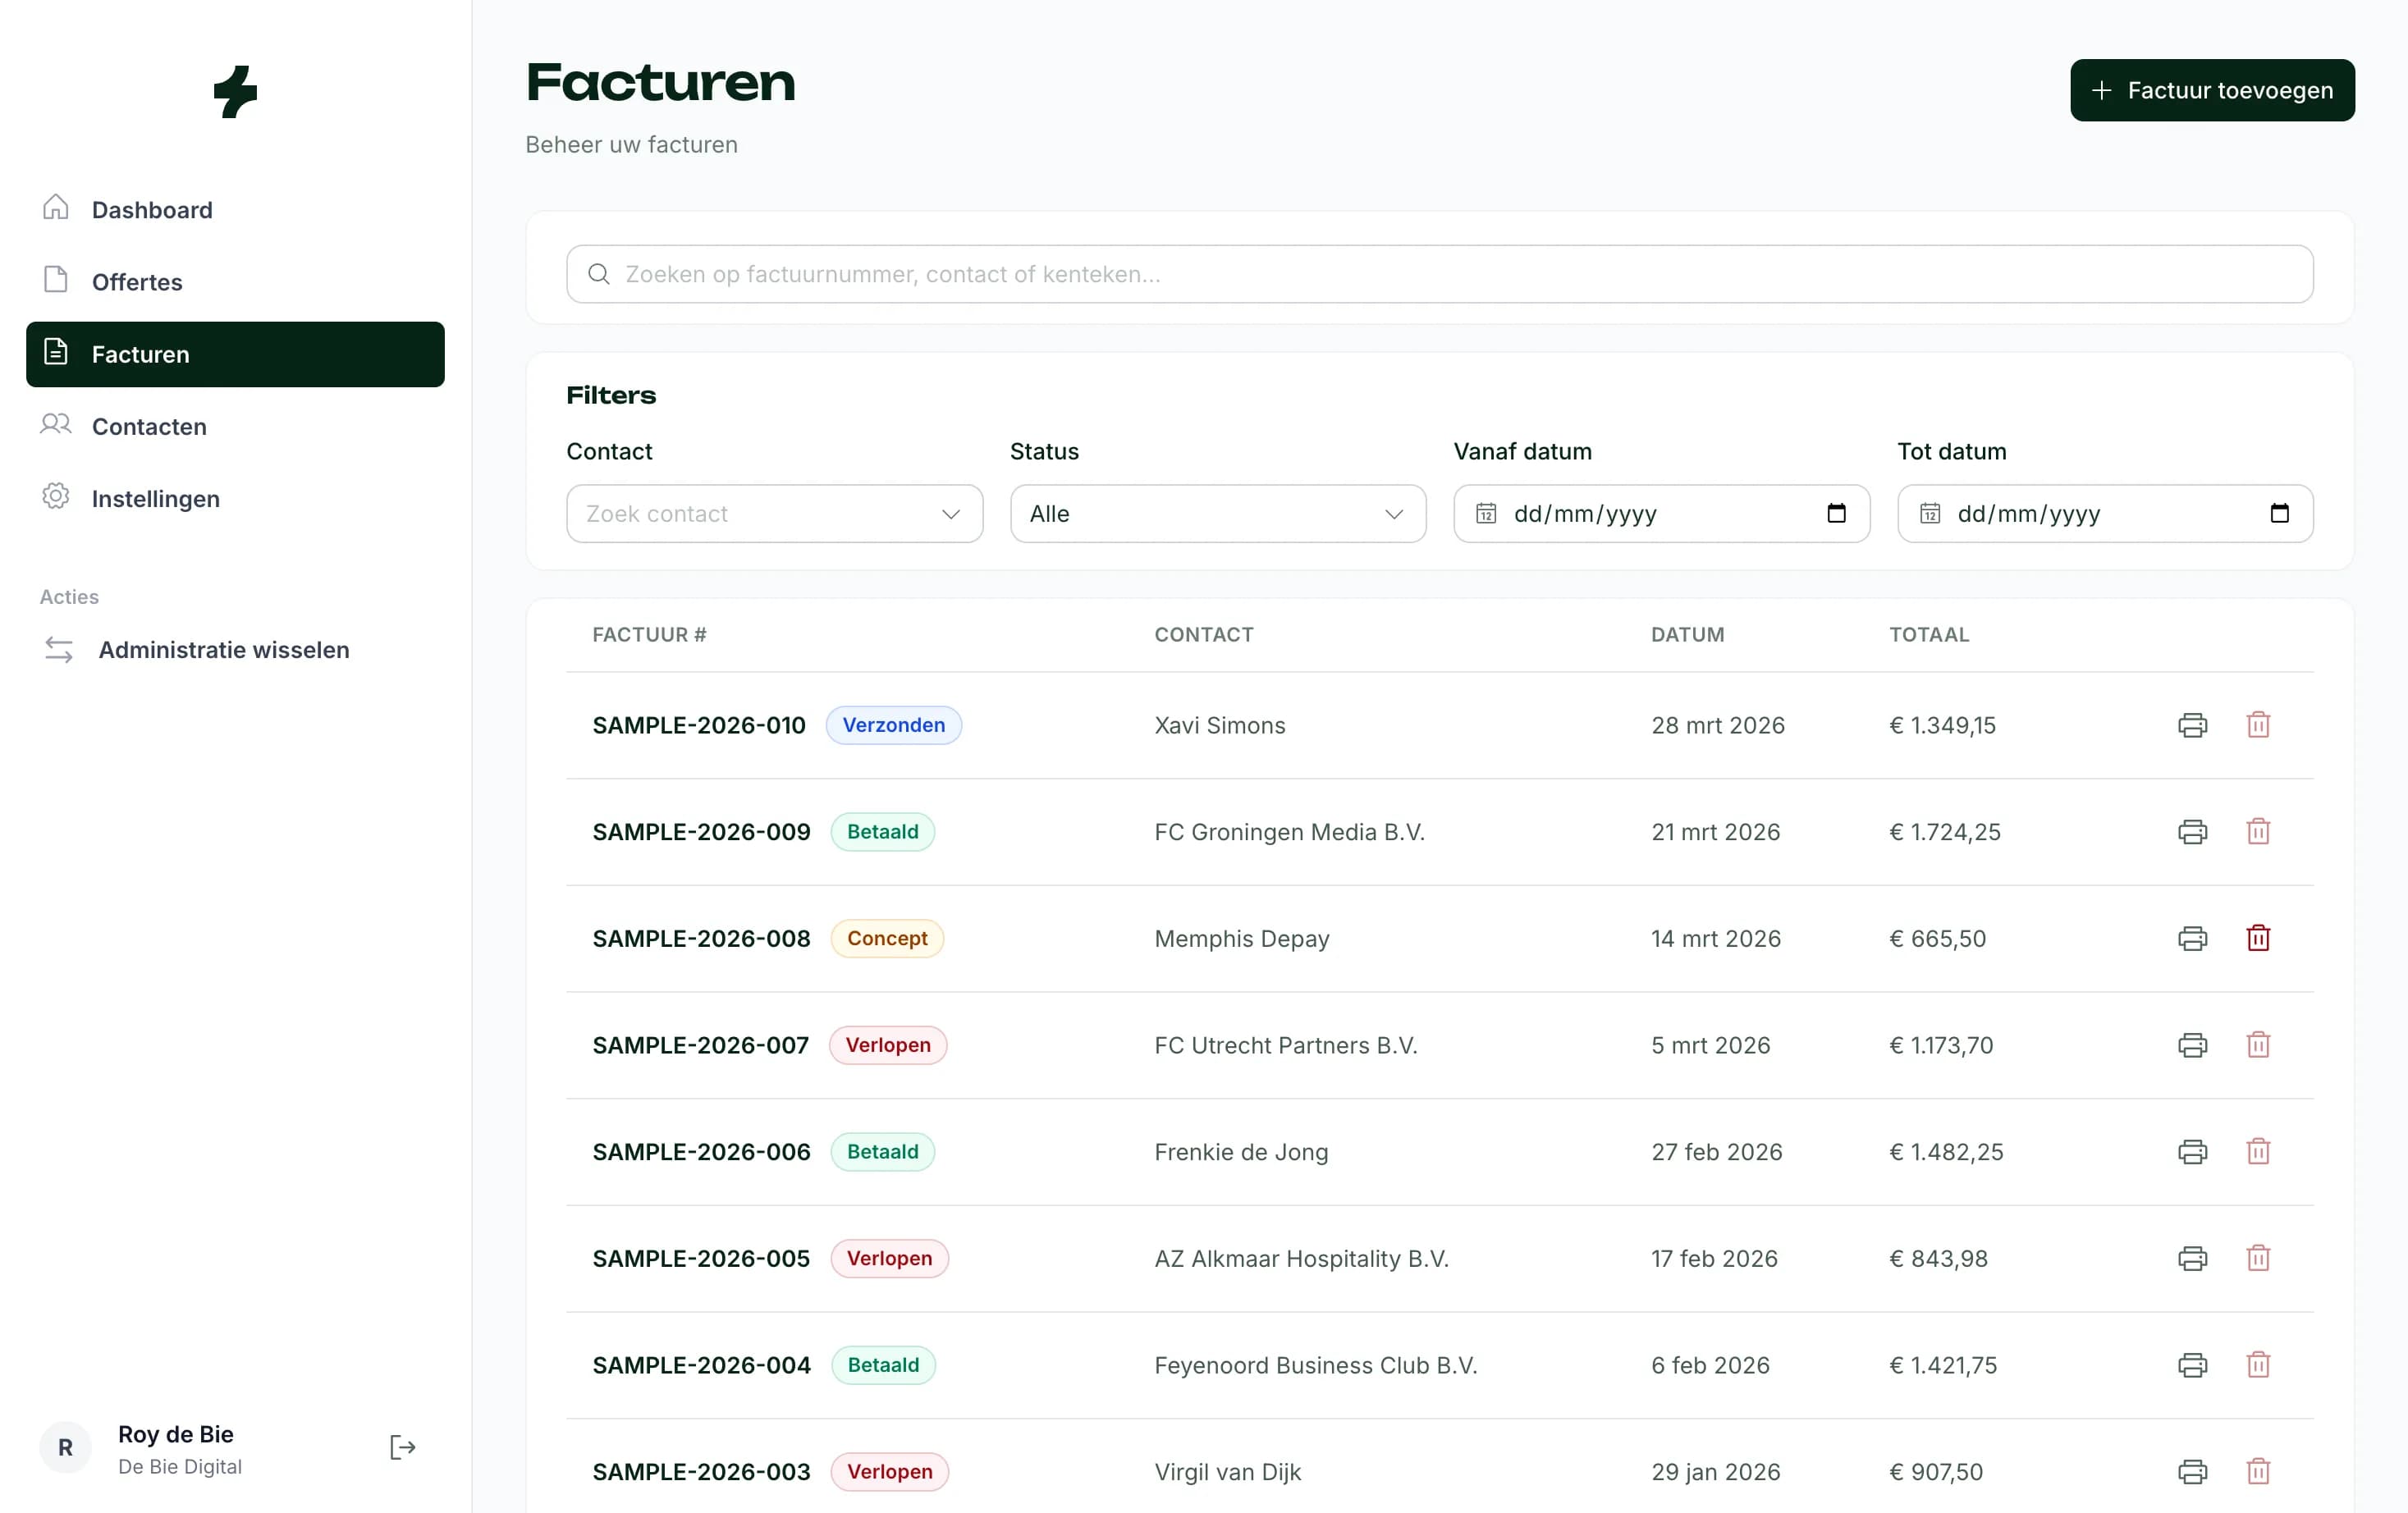Click the user avatar circle with R
The height and width of the screenshot is (1513, 2408).
click(64, 1447)
